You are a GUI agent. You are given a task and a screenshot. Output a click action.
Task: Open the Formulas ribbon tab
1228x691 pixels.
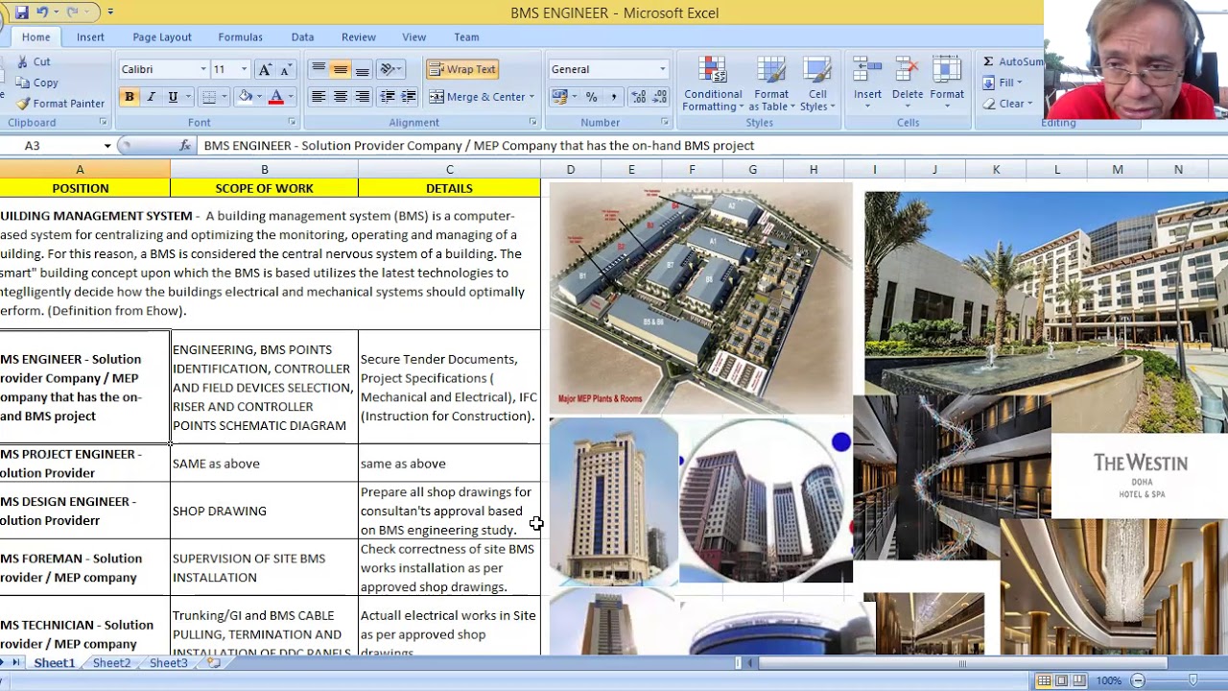click(x=240, y=36)
